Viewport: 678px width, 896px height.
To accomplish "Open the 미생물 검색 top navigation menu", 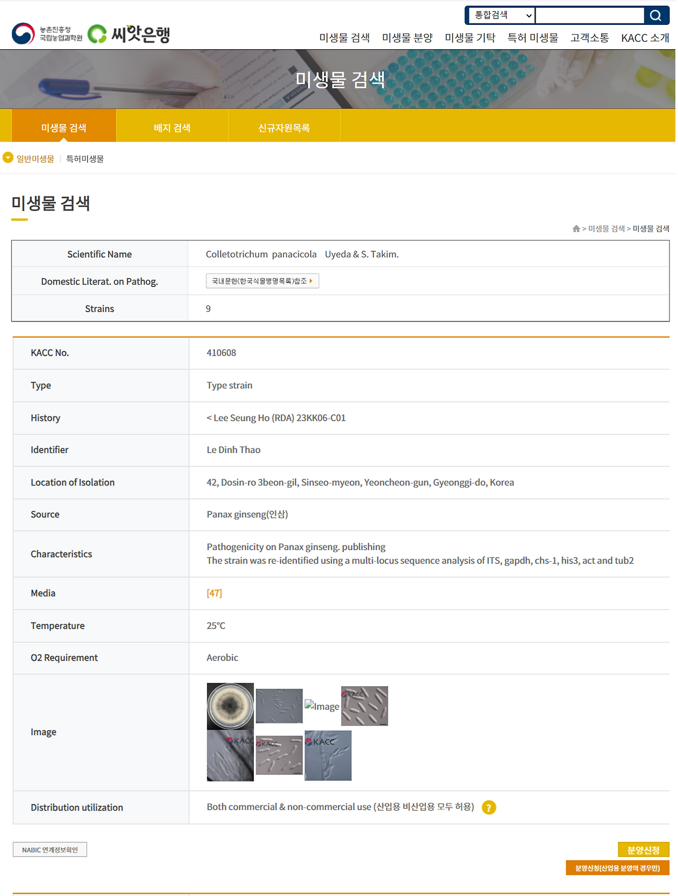I will [344, 38].
